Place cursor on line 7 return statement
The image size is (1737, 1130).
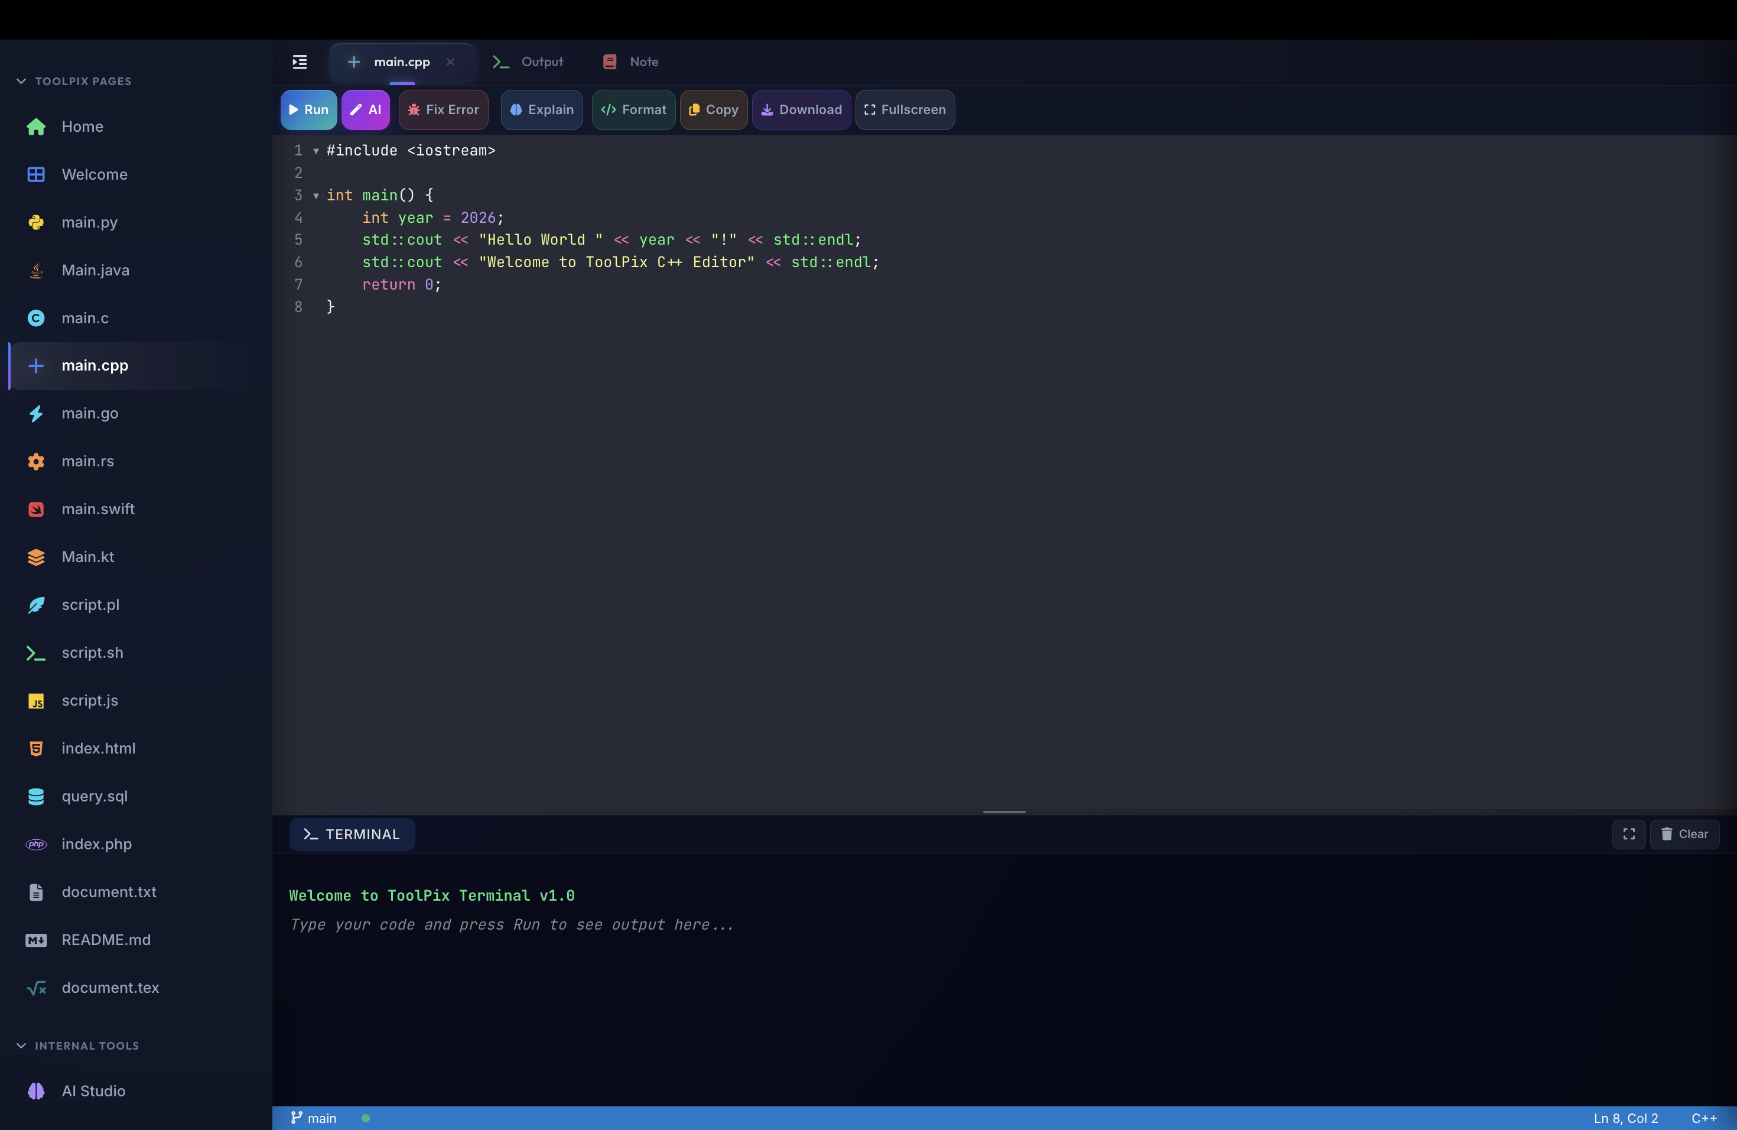[401, 285]
